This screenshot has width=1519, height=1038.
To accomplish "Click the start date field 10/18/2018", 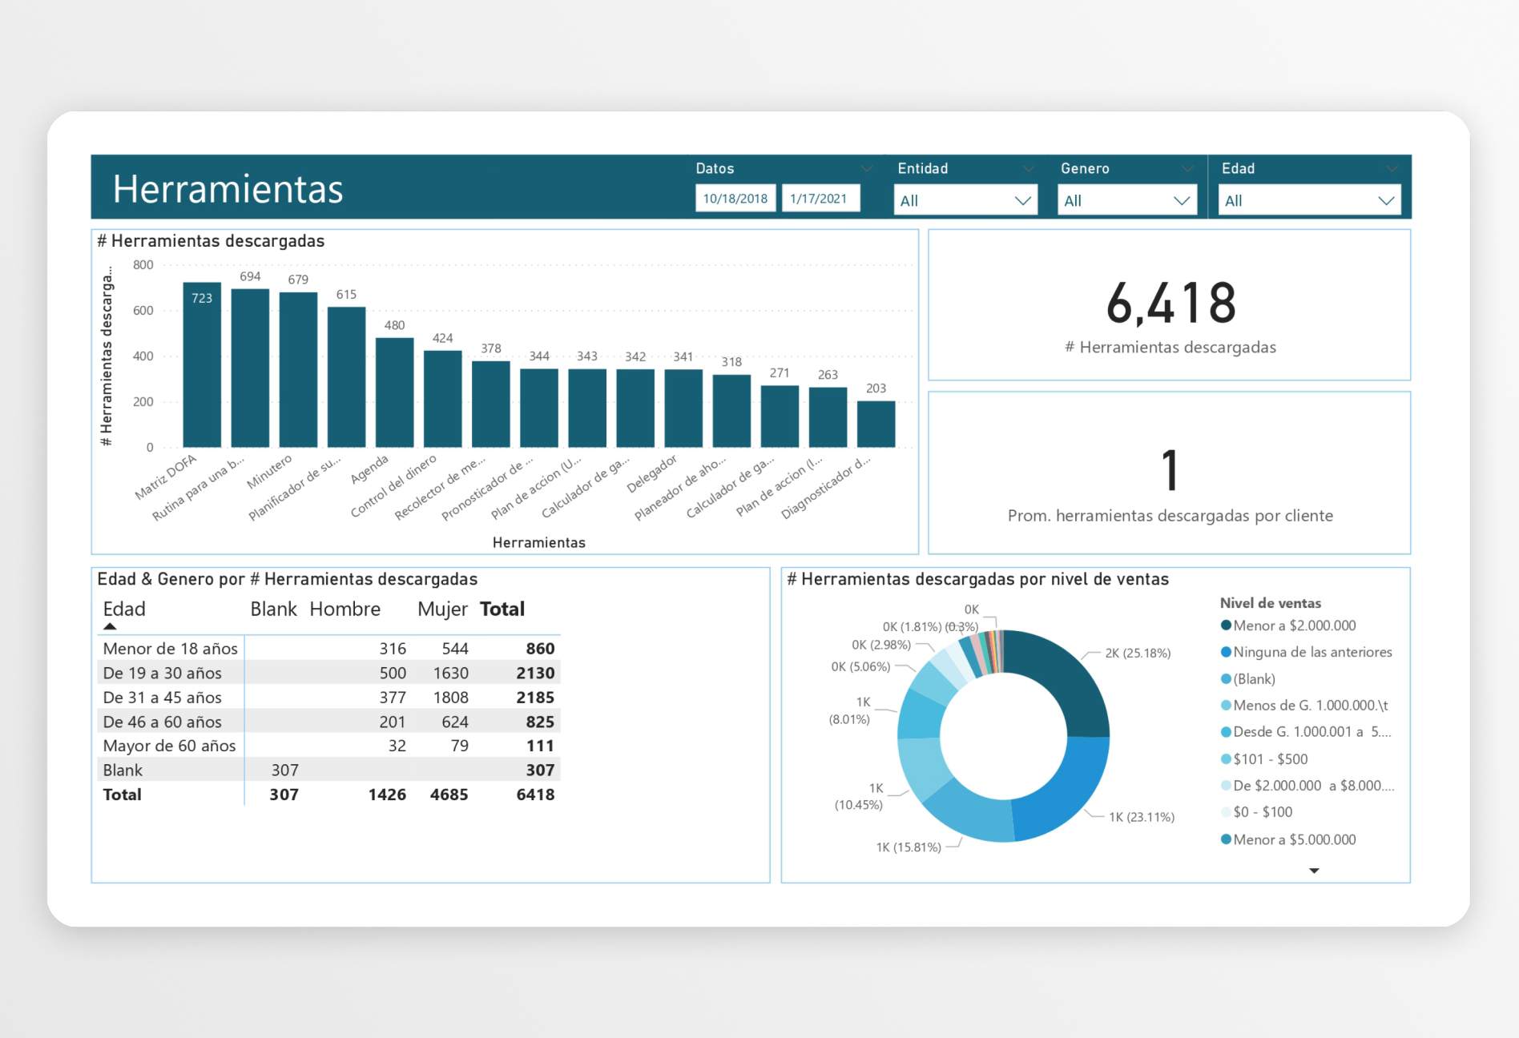I will [735, 199].
